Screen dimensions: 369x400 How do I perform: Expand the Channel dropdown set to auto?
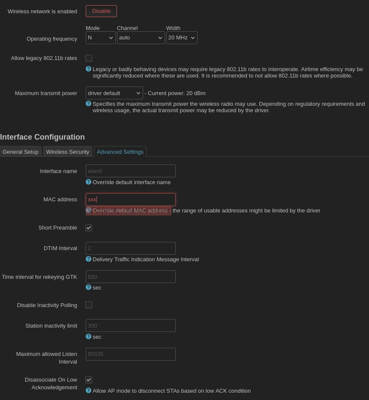(x=141, y=38)
